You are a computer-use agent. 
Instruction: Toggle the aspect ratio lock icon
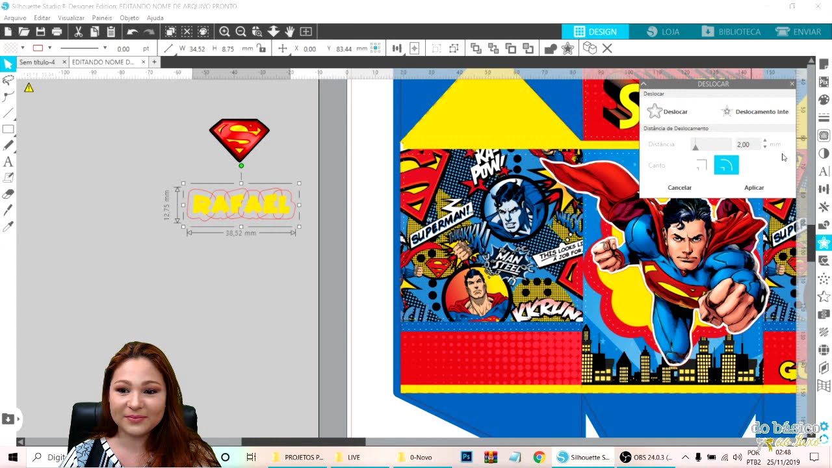click(x=261, y=49)
